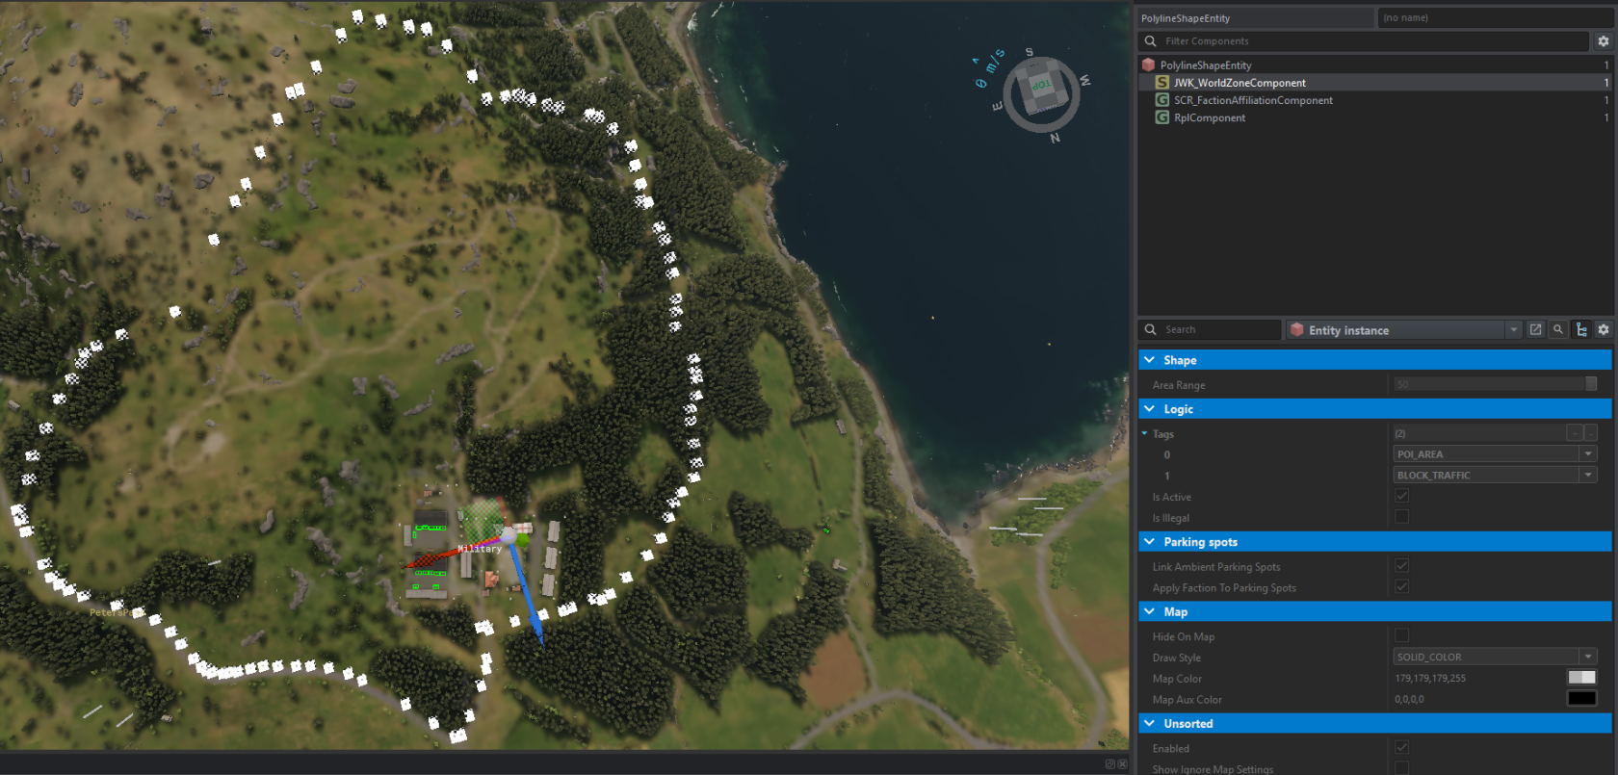The width and height of the screenshot is (1618, 775).
Task: Collapse the Shape section
Action: (1149, 360)
